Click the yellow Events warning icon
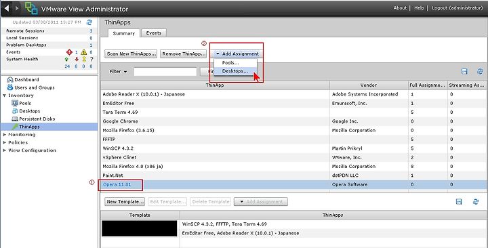Viewport: 488px width, 248px height. tap(84, 52)
